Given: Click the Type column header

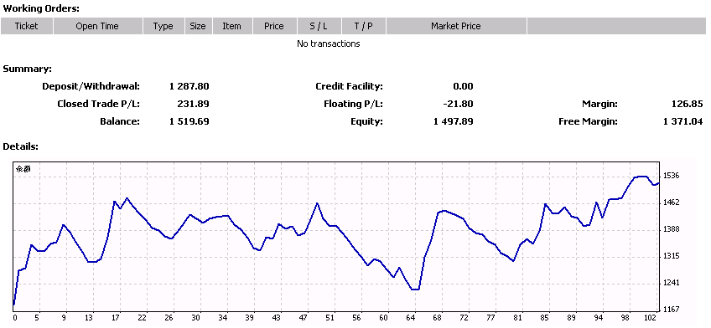Looking at the screenshot, I should 163,26.
